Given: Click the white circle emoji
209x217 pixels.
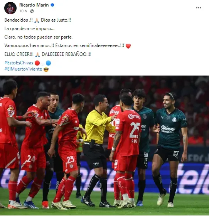Looking at the screenshot, I should (x=43, y=63).
